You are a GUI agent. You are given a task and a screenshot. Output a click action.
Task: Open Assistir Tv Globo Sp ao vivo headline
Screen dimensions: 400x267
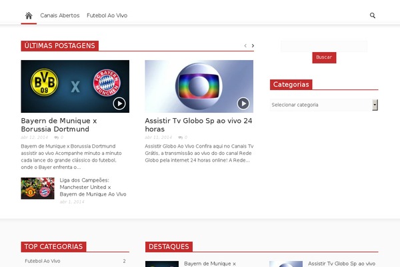coord(199,125)
